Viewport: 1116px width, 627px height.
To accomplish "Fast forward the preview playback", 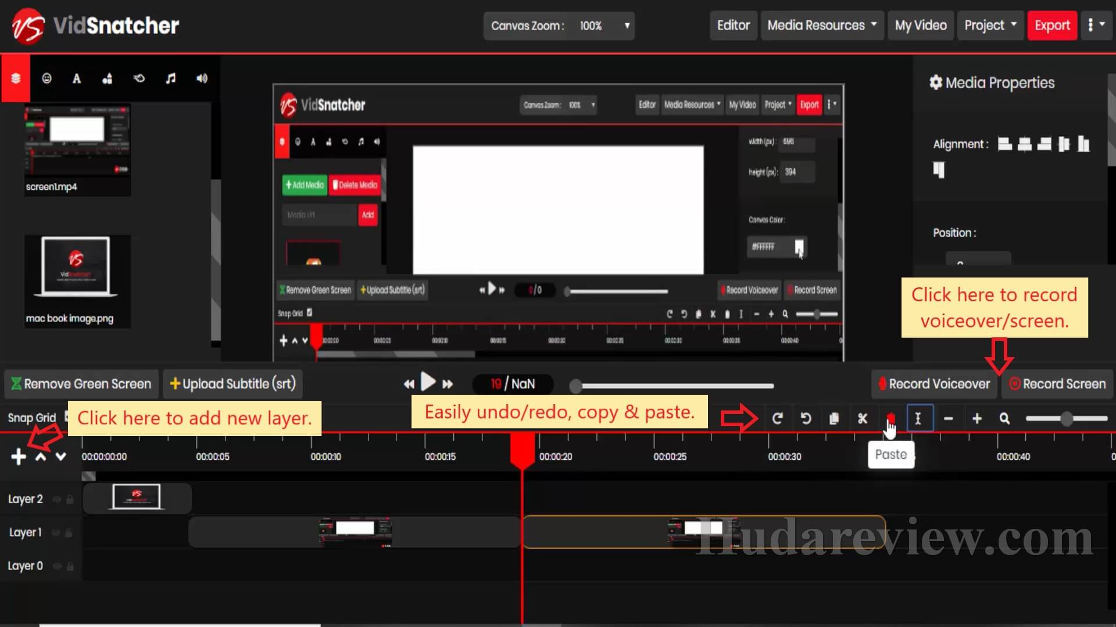I will [448, 384].
